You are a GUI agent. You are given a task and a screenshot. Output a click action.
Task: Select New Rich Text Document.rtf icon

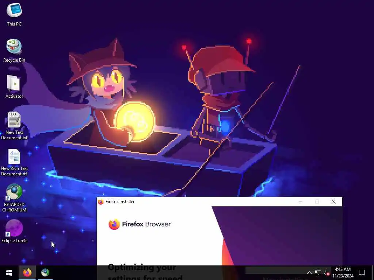click(14, 162)
